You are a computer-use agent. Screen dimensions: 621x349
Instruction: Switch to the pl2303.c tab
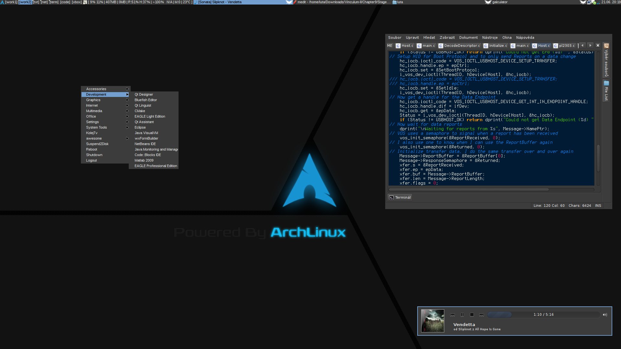coord(564,46)
